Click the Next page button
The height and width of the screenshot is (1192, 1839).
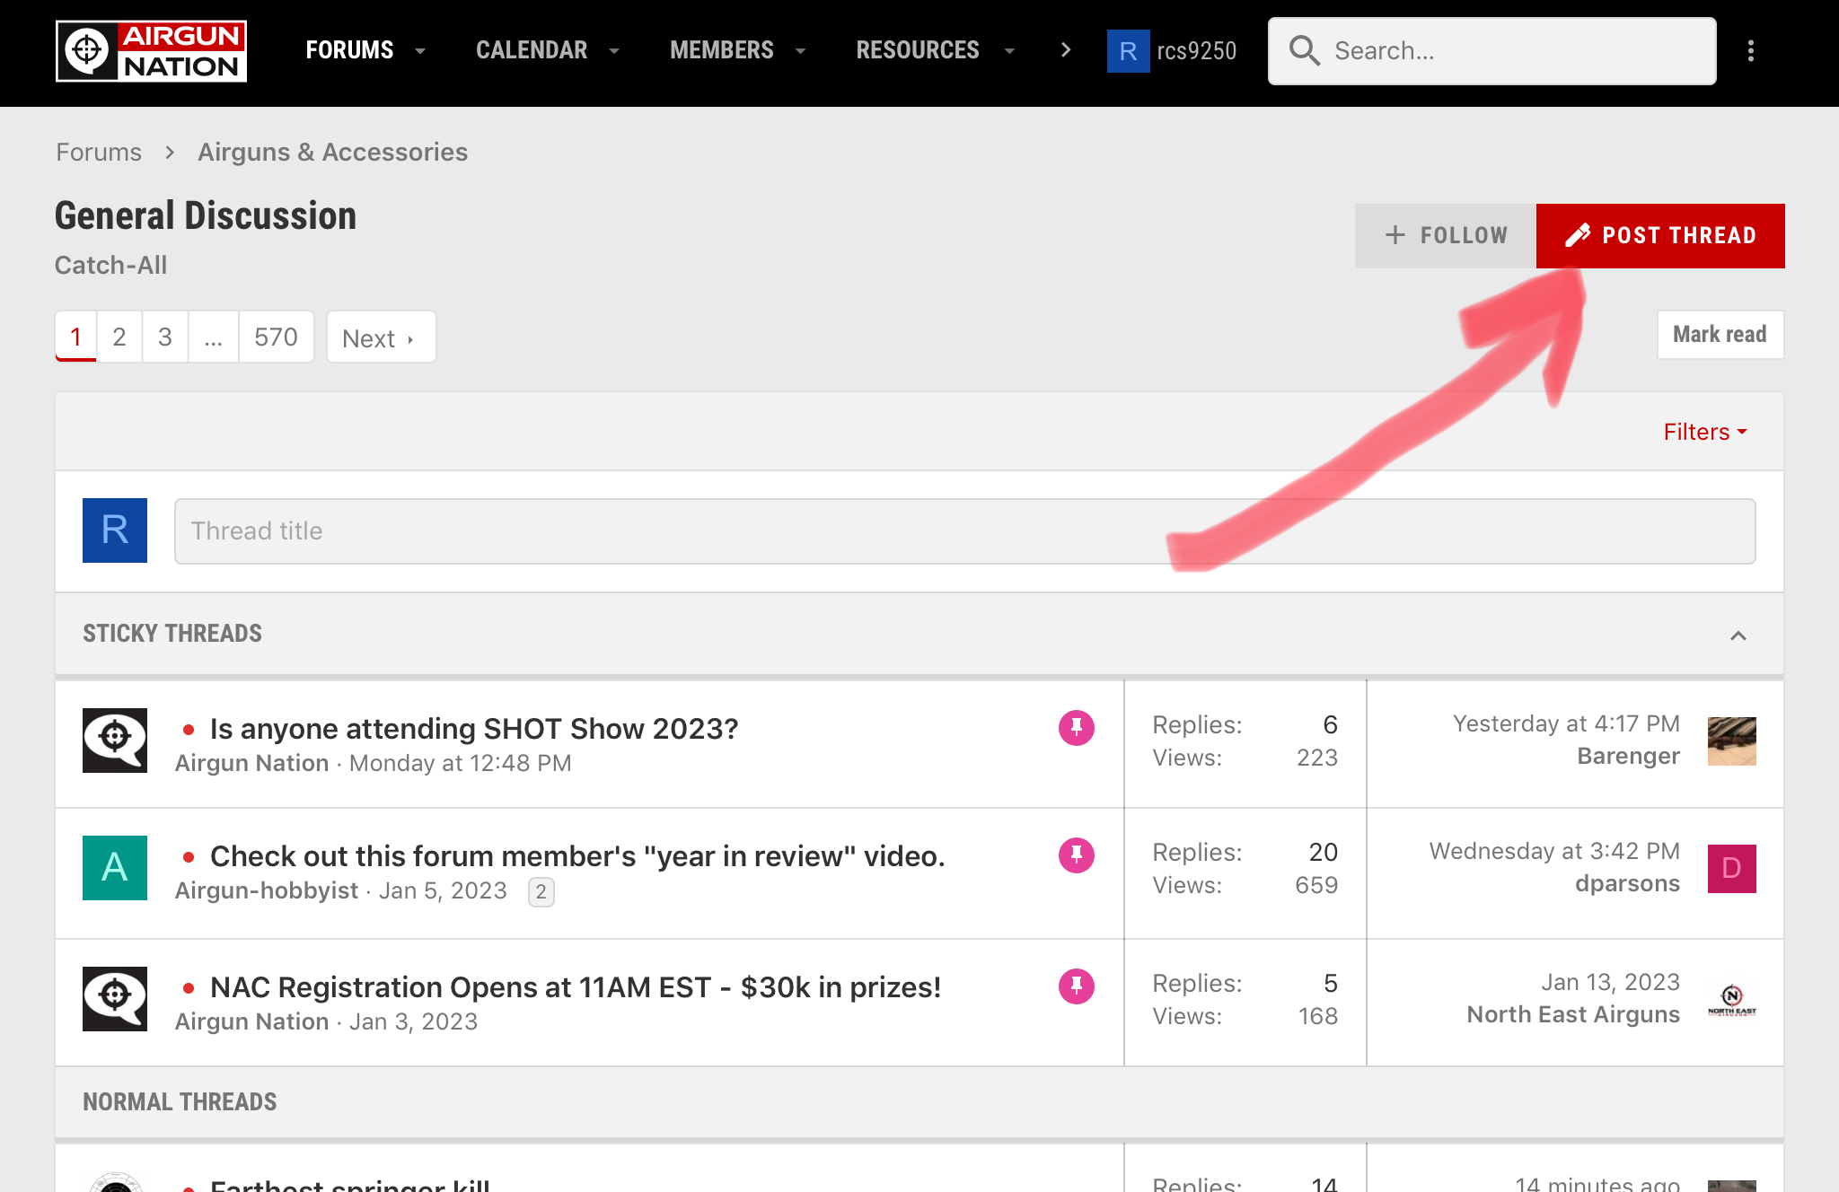coord(381,337)
